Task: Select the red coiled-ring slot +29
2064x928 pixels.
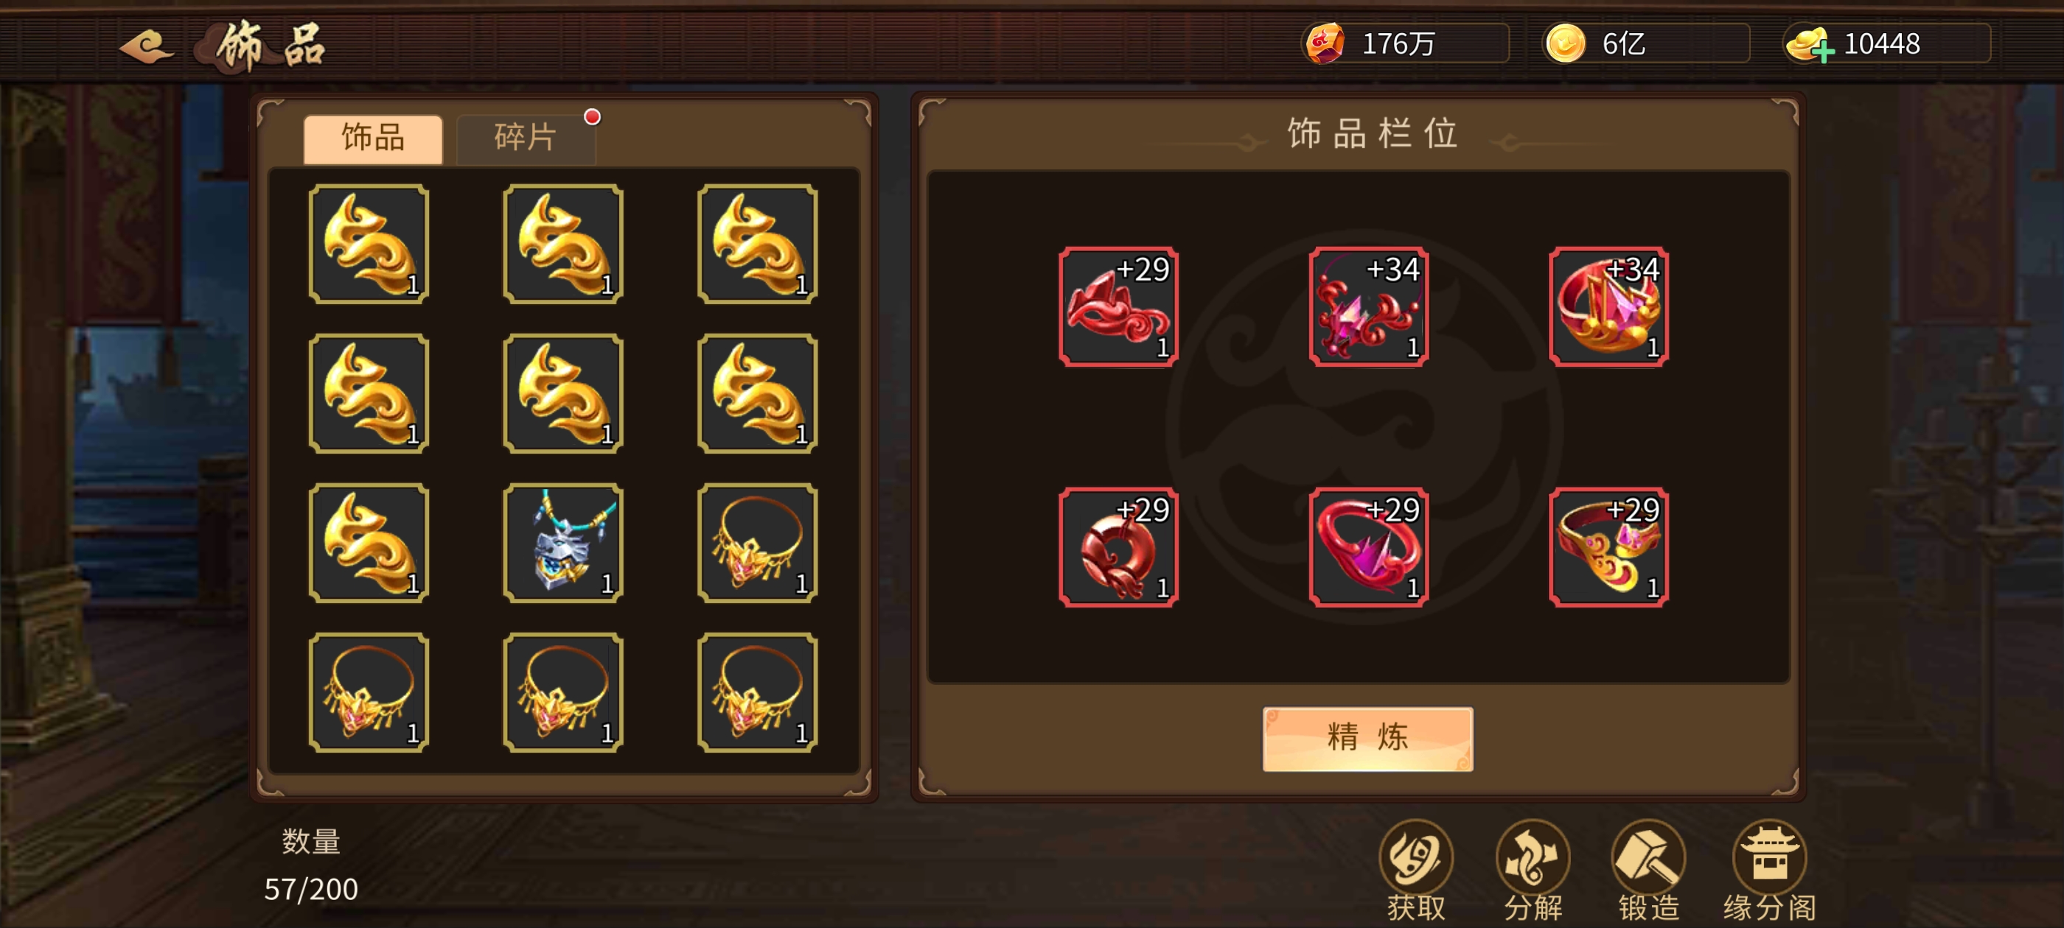Action: (x=1118, y=547)
